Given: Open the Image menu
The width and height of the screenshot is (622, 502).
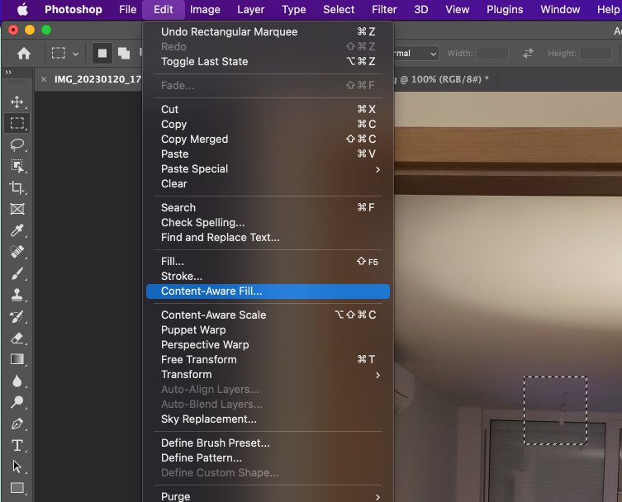Looking at the screenshot, I should pyautogui.click(x=205, y=10).
